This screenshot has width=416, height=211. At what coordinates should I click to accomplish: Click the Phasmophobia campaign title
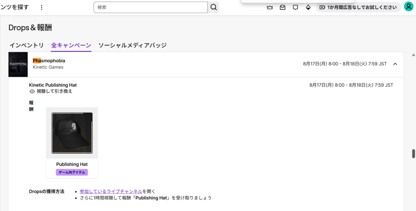[x=49, y=61]
